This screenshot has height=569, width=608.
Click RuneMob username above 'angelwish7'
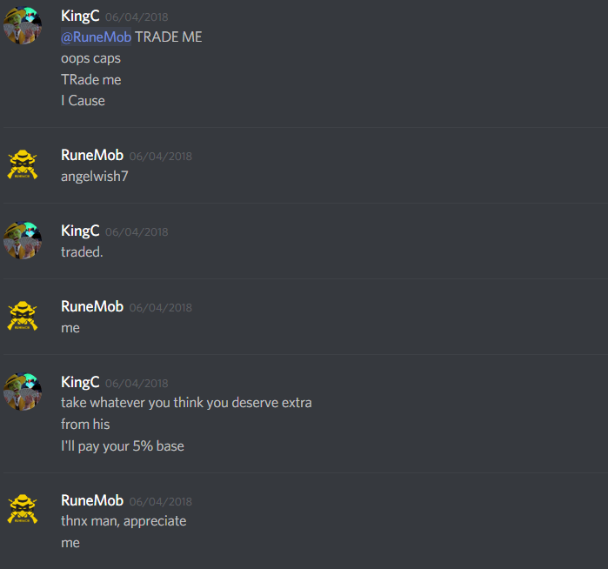coord(92,155)
